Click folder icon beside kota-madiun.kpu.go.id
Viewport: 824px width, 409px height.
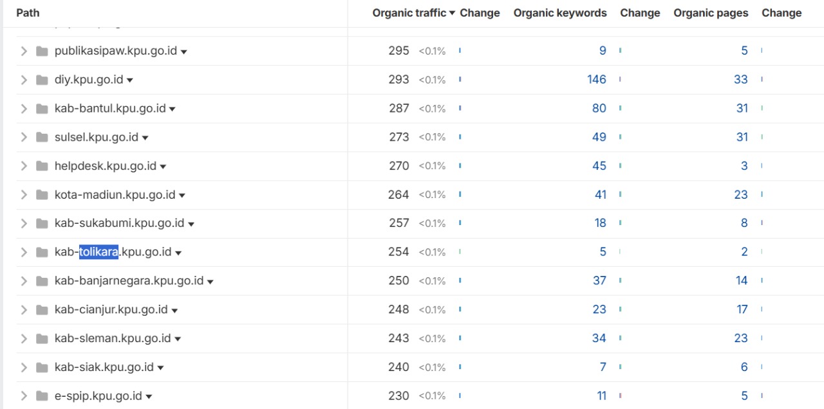tap(42, 195)
